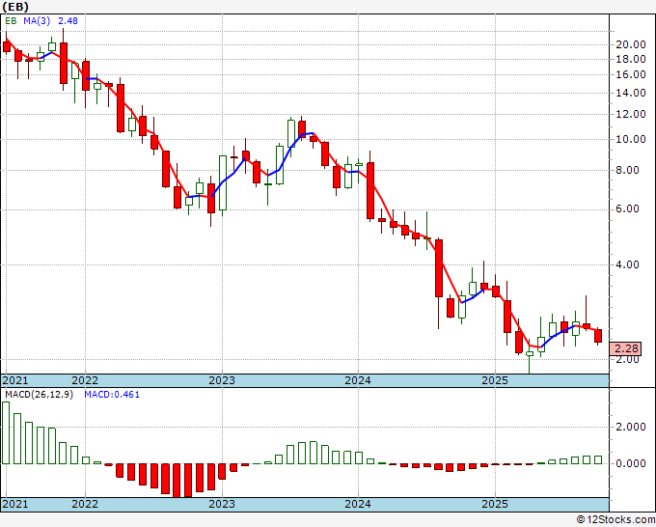The width and height of the screenshot is (656, 527).
Task: Click 2024 on MACD panel time axis
Action: [x=358, y=504]
